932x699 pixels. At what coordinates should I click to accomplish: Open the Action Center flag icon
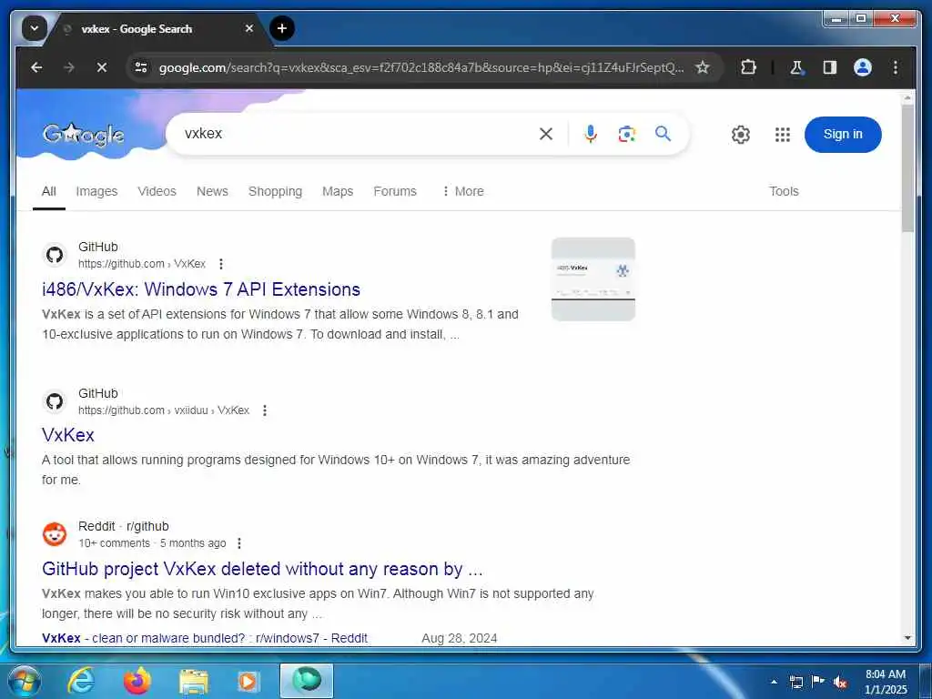[x=818, y=682]
